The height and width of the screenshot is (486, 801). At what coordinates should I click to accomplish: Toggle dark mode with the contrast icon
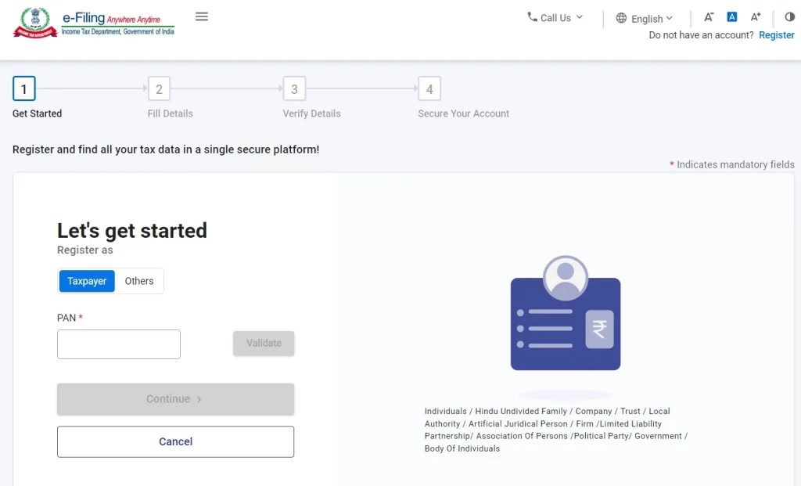[x=789, y=16]
